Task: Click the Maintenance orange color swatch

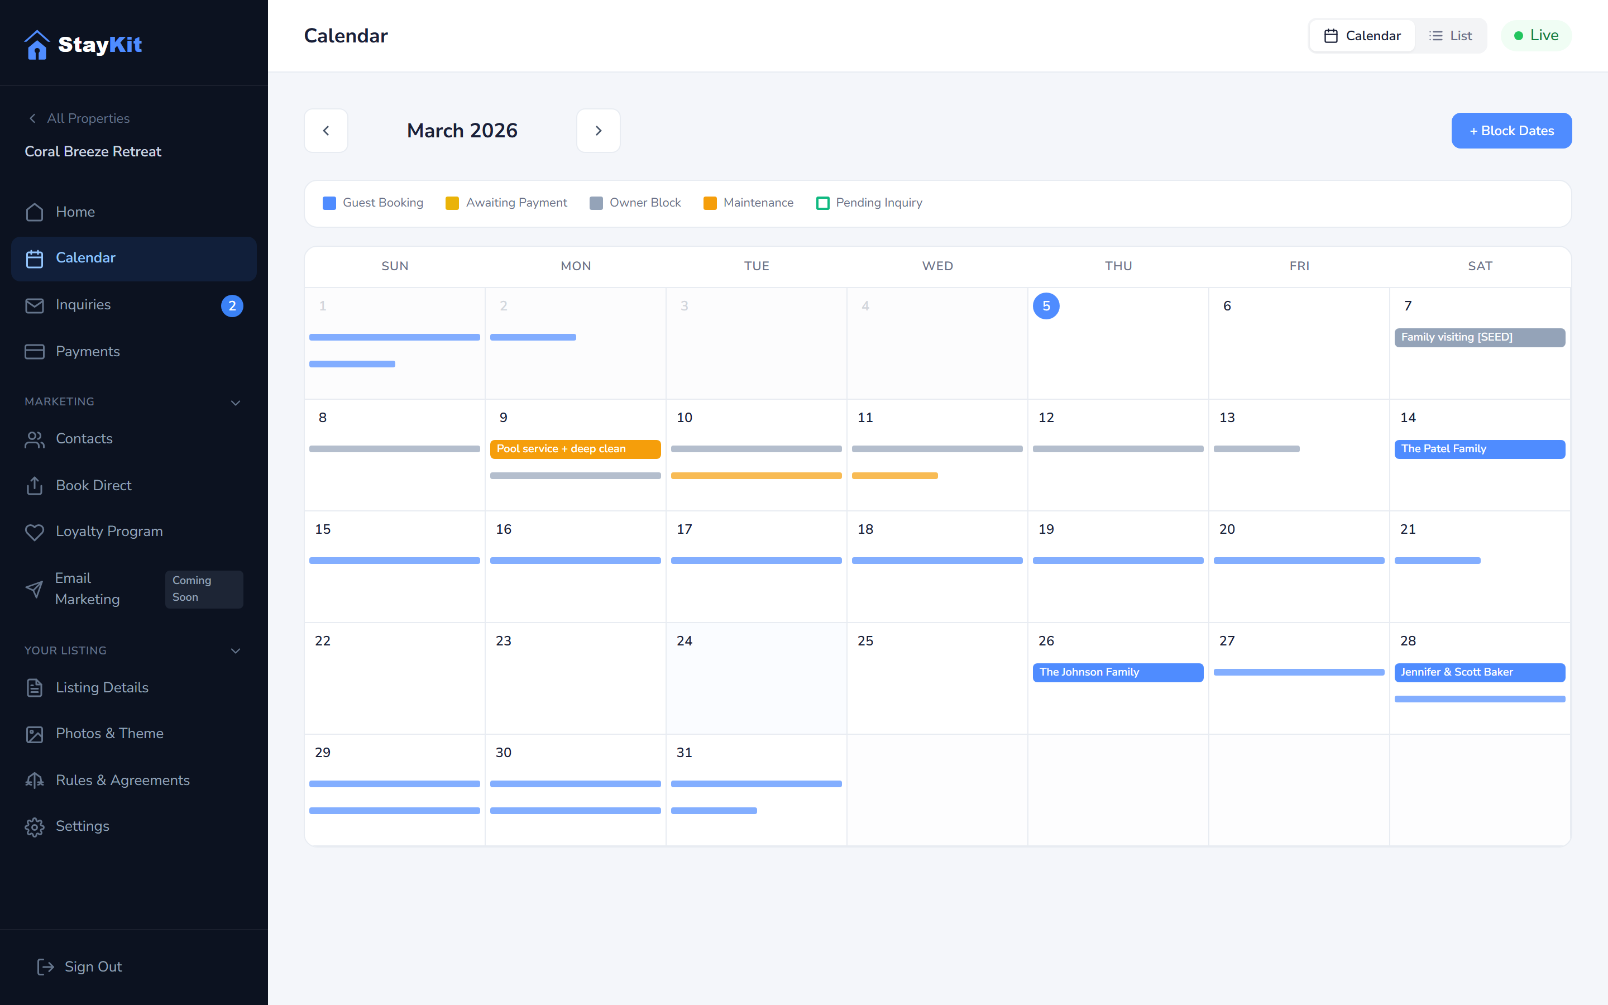Action: pyautogui.click(x=710, y=203)
